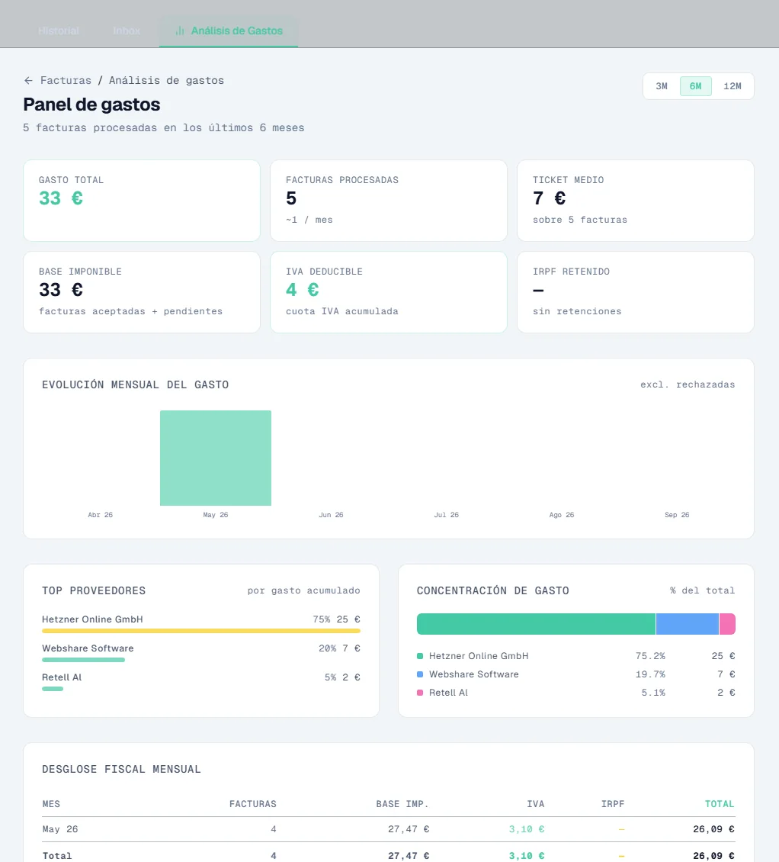Click the pink Retell AI segment in the concentration bar
The image size is (779, 862).
click(x=727, y=624)
